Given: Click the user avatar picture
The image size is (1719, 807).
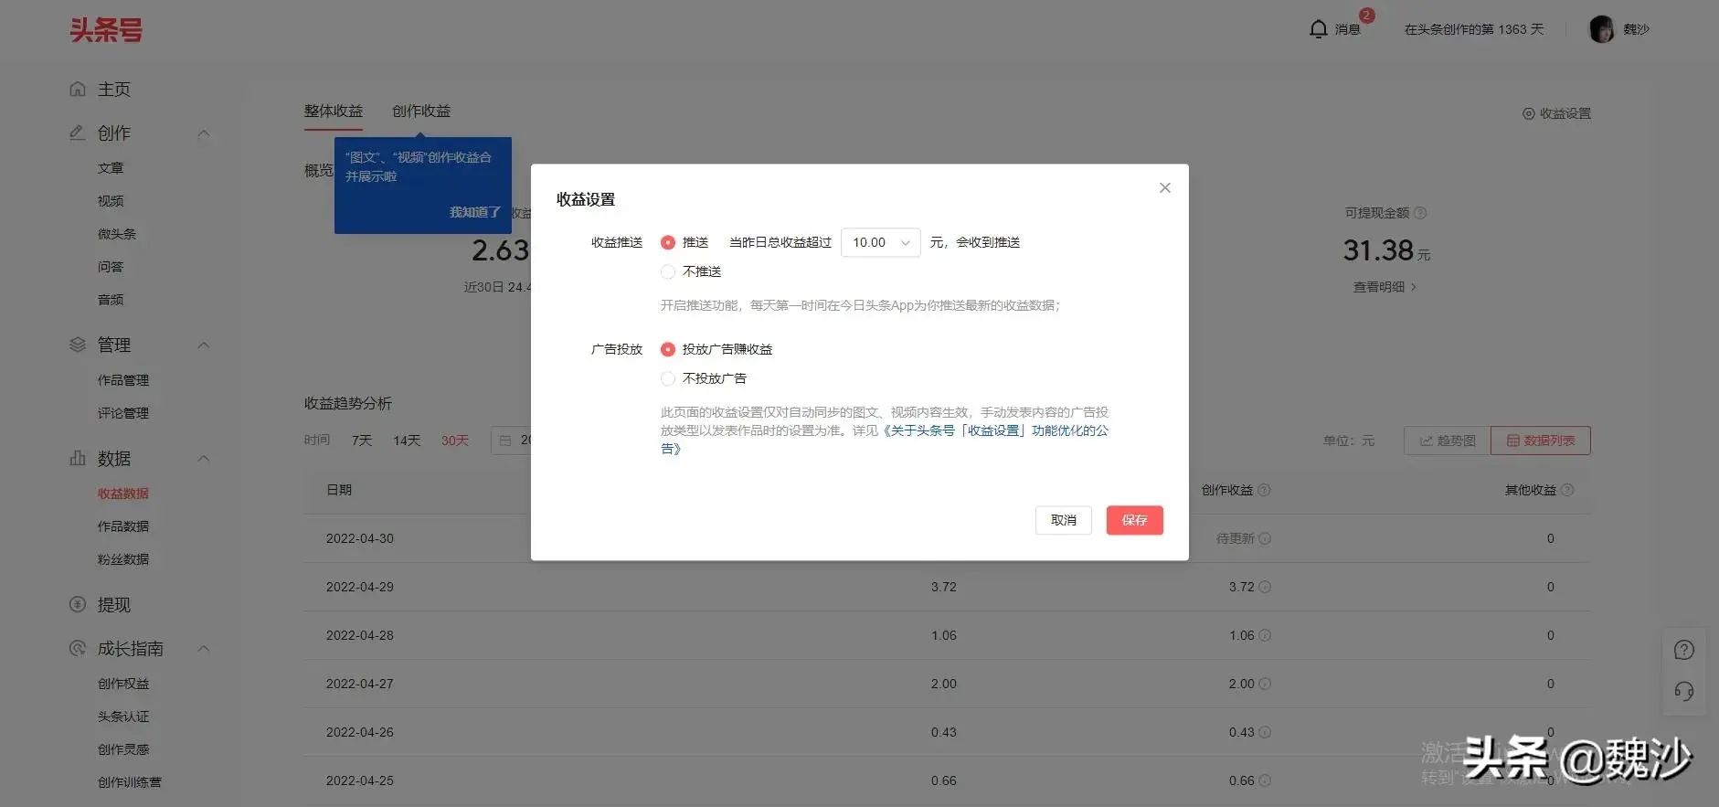Looking at the screenshot, I should pos(1601,29).
